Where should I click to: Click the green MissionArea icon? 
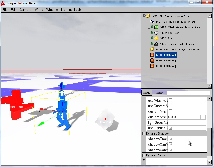click(x=156, y=27)
